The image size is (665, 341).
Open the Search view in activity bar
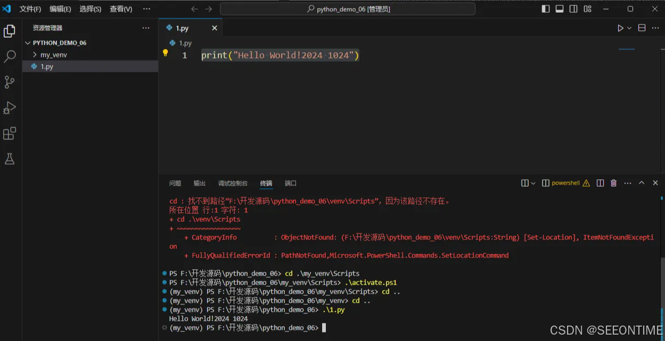coord(10,56)
